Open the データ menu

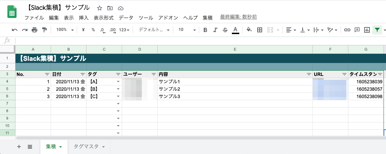coord(126,18)
